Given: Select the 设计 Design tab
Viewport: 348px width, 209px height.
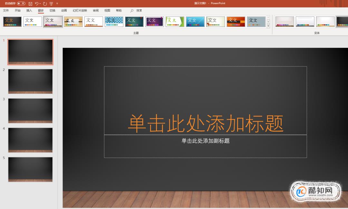Looking at the screenshot, I should (x=41, y=10).
